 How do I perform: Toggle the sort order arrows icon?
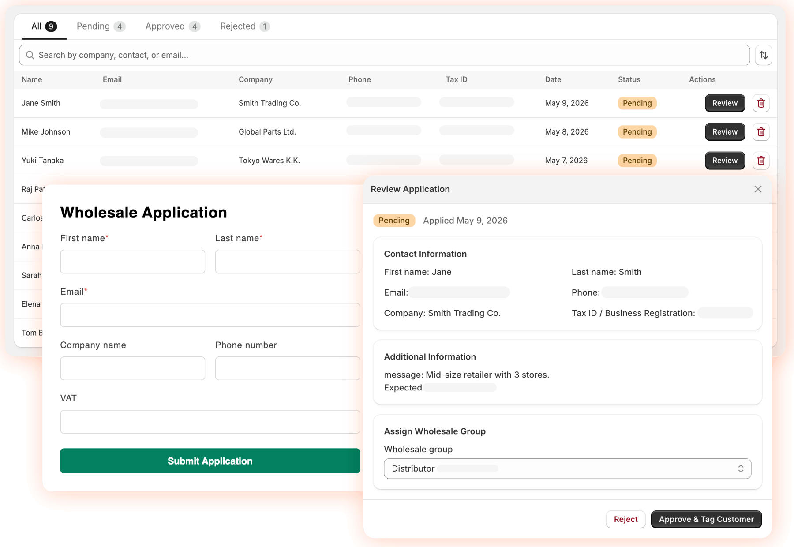pos(764,55)
